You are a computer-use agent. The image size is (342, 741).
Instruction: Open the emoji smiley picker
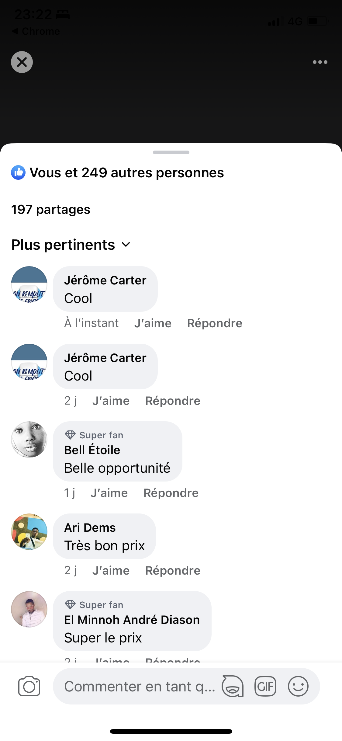coord(298,686)
